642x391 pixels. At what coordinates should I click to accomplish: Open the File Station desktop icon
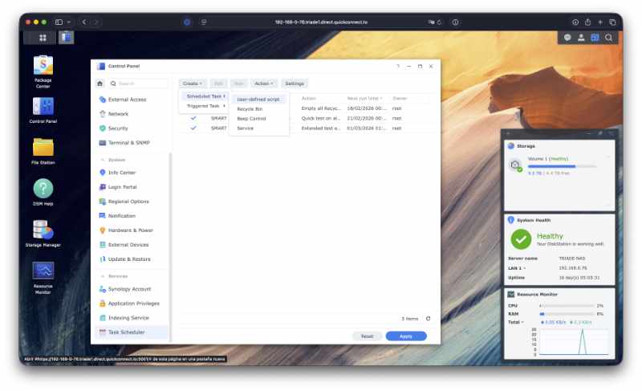point(43,148)
